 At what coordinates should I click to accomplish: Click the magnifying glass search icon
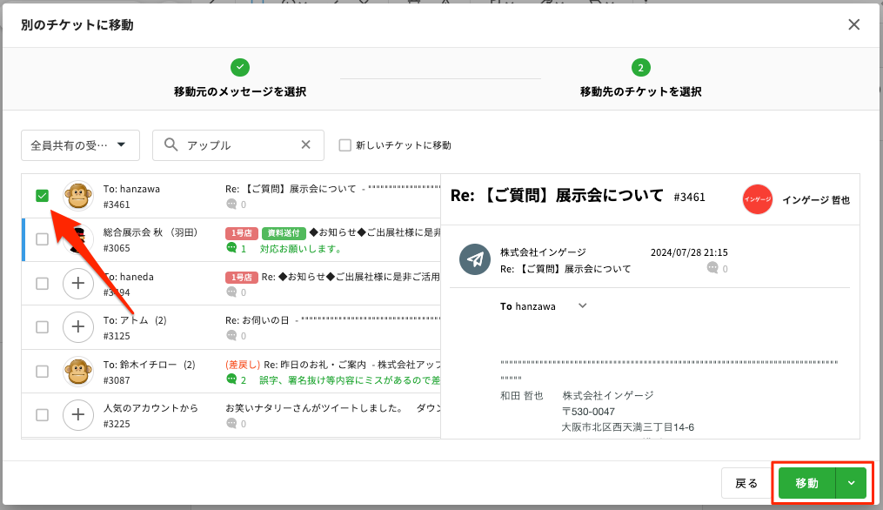tap(171, 145)
